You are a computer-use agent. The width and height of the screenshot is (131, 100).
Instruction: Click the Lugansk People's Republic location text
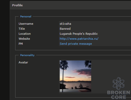point(79,34)
